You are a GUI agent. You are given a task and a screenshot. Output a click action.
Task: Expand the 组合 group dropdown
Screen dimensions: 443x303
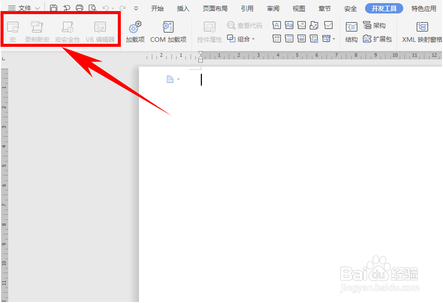[253, 39]
